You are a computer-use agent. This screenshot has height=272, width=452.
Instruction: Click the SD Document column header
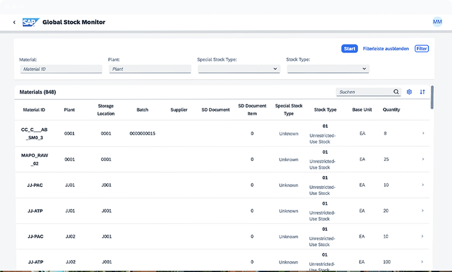216,110
